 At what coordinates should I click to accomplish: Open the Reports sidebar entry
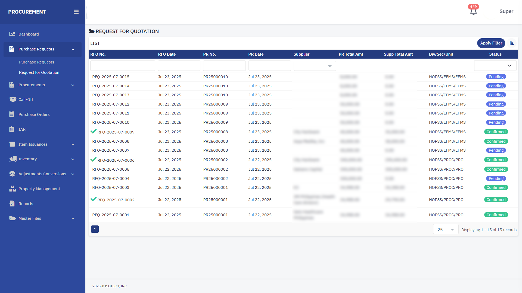click(26, 204)
